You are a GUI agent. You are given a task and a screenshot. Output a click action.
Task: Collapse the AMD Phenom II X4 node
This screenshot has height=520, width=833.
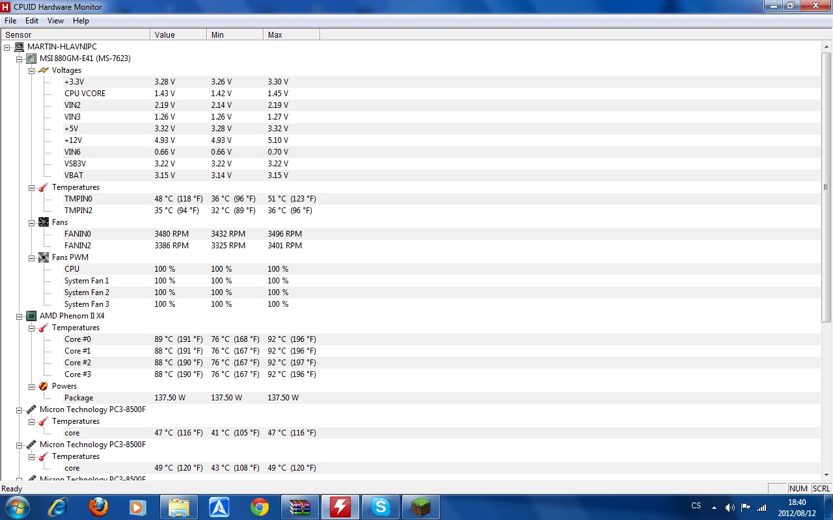coord(20,316)
